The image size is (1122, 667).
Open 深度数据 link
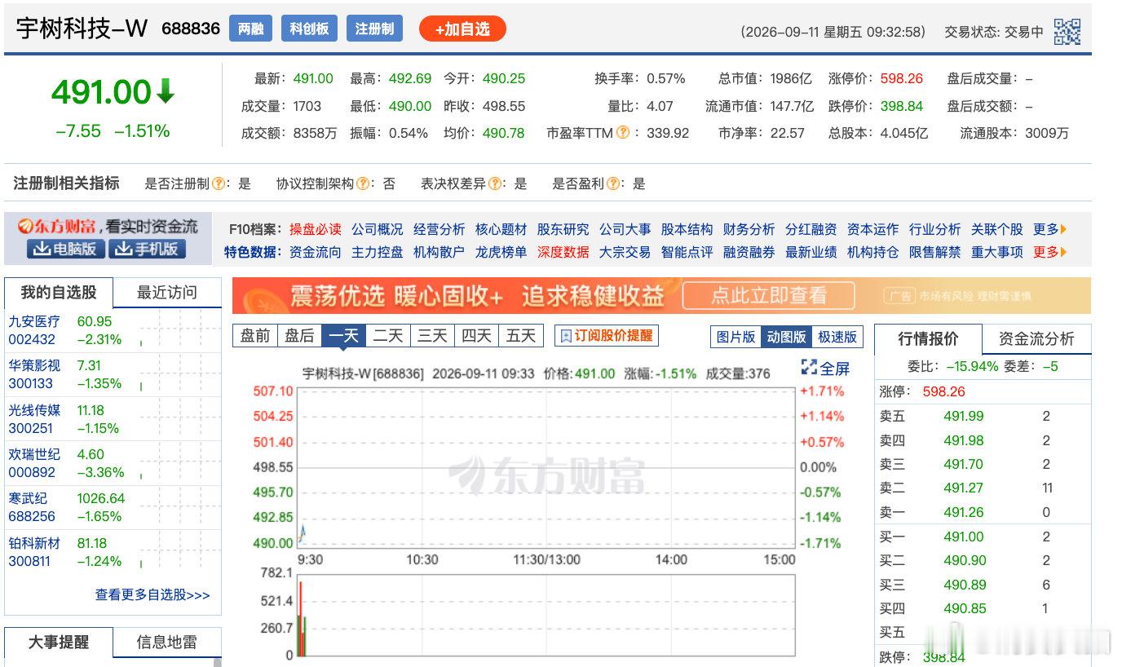563,252
